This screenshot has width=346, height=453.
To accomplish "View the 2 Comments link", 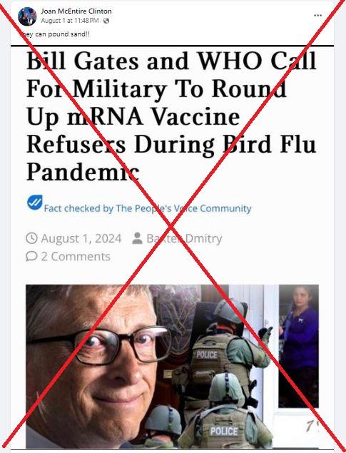I will [x=76, y=256].
